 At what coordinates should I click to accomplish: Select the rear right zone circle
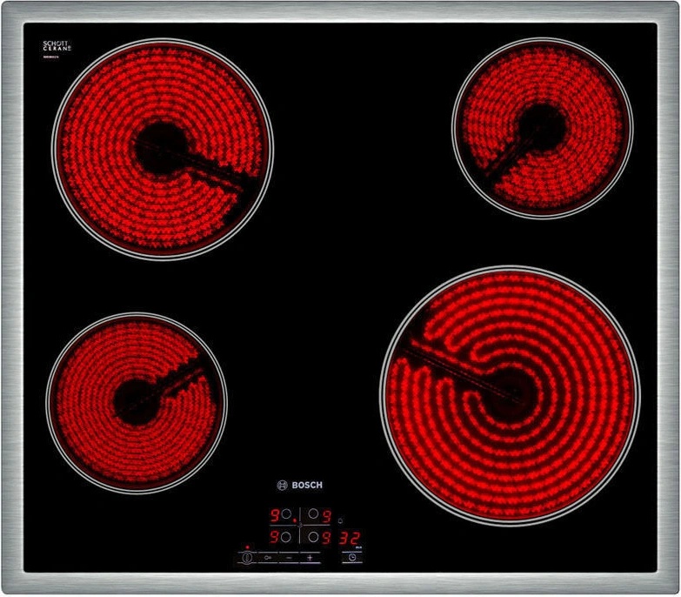312,514
